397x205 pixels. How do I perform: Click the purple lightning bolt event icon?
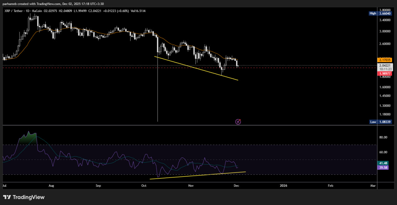(238, 122)
